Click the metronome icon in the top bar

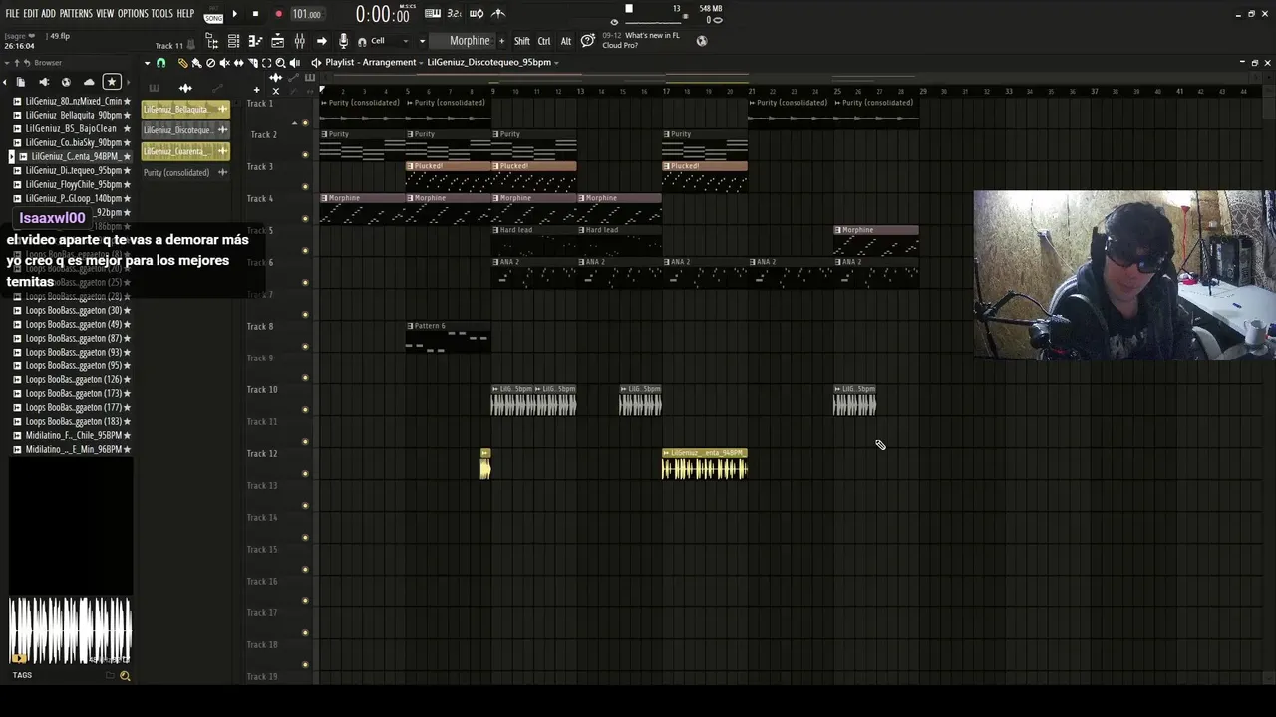click(x=498, y=13)
